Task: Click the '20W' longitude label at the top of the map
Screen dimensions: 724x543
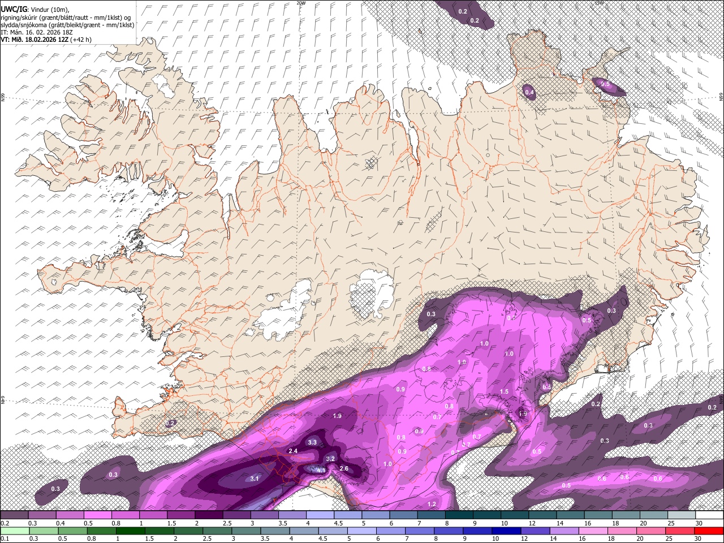Action: (301, 3)
